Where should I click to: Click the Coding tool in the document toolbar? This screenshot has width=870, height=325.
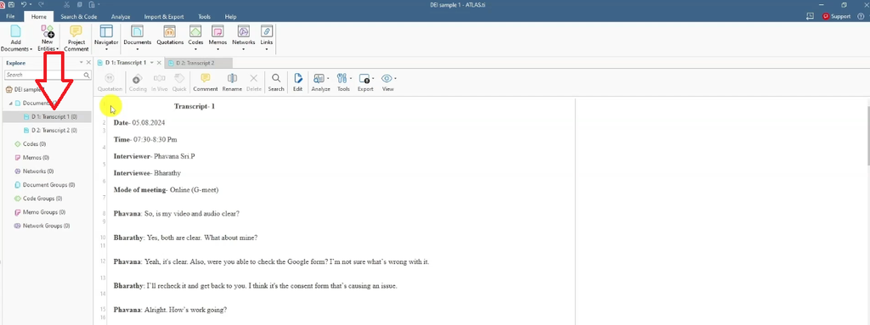(138, 82)
